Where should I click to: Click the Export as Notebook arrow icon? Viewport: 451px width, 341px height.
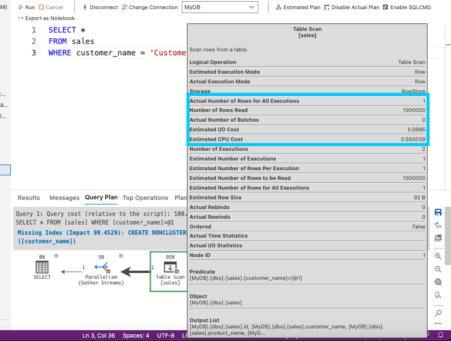coord(21,18)
